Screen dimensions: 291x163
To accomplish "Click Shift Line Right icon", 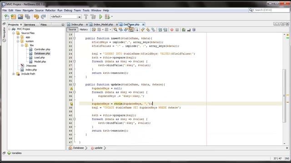I will click(x=165, y=29).
